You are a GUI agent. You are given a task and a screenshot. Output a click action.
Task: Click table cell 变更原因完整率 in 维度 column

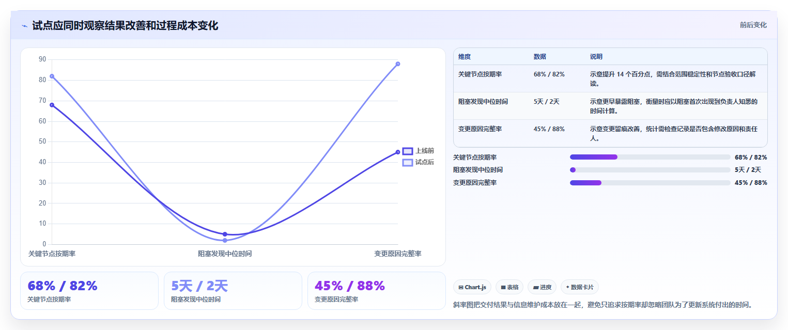[480, 129]
